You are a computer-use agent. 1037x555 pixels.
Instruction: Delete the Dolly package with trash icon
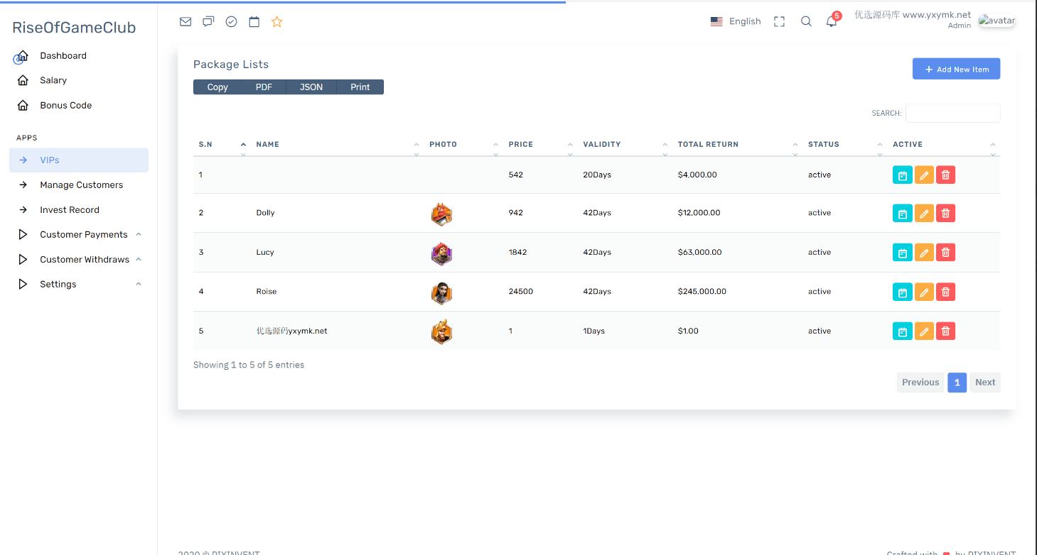(945, 213)
